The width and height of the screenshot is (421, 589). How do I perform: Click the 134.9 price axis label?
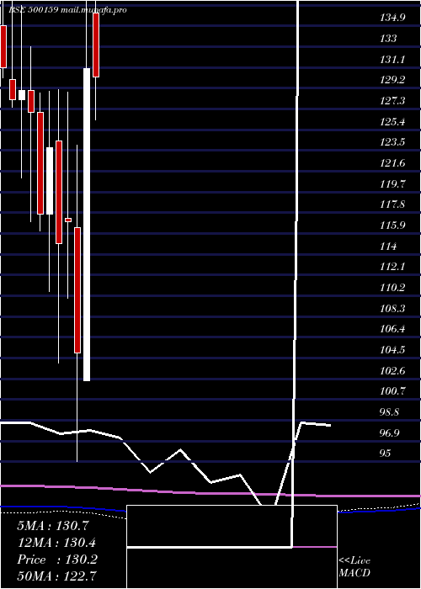point(392,18)
